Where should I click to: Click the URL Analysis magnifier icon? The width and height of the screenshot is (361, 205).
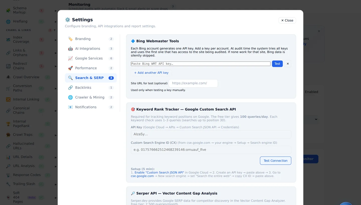(8, 166)
